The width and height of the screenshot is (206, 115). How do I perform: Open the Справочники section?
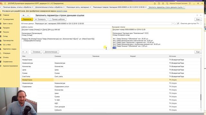point(8,62)
